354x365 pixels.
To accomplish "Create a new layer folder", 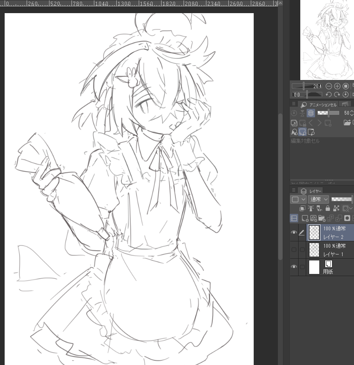I will point(322,218).
